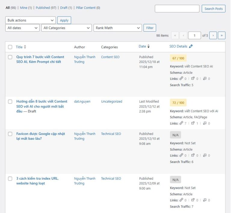Open the Rank Math filter dropdown
Screen dimensions: 231x213
click(118, 28)
